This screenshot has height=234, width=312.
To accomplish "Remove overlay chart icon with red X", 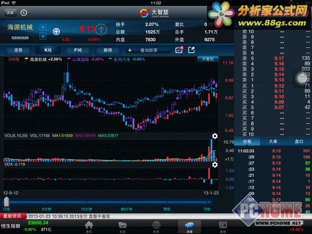I will point(179,50).
